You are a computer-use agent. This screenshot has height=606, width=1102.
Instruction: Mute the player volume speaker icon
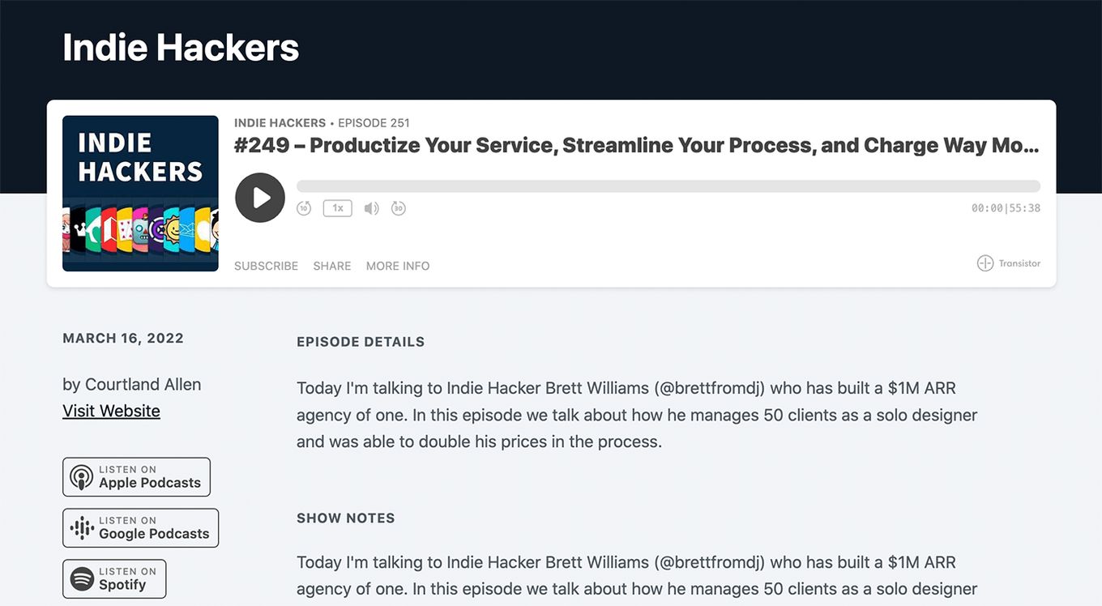pos(371,208)
